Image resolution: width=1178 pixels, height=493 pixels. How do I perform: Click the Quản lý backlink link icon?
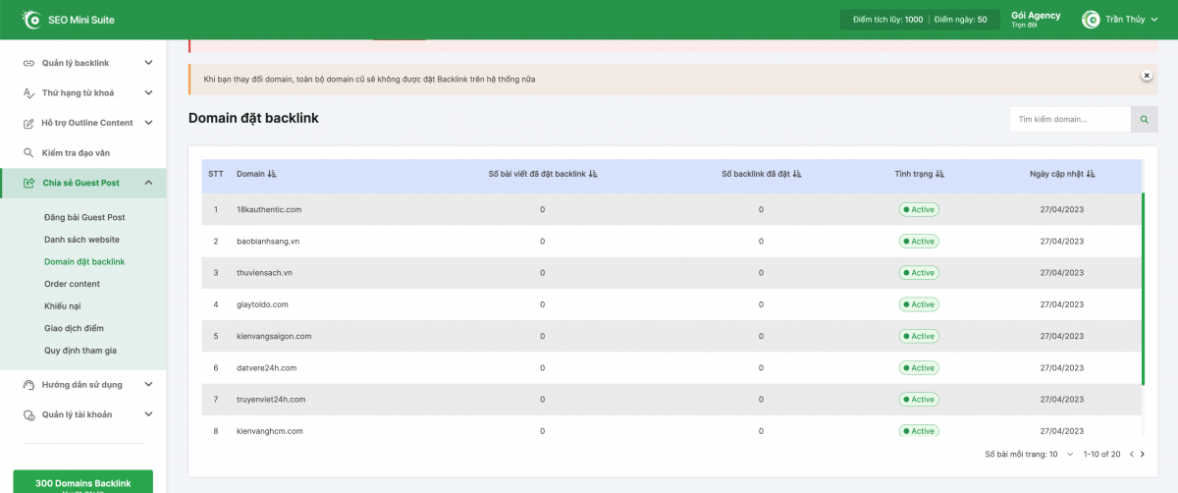point(28,63)
